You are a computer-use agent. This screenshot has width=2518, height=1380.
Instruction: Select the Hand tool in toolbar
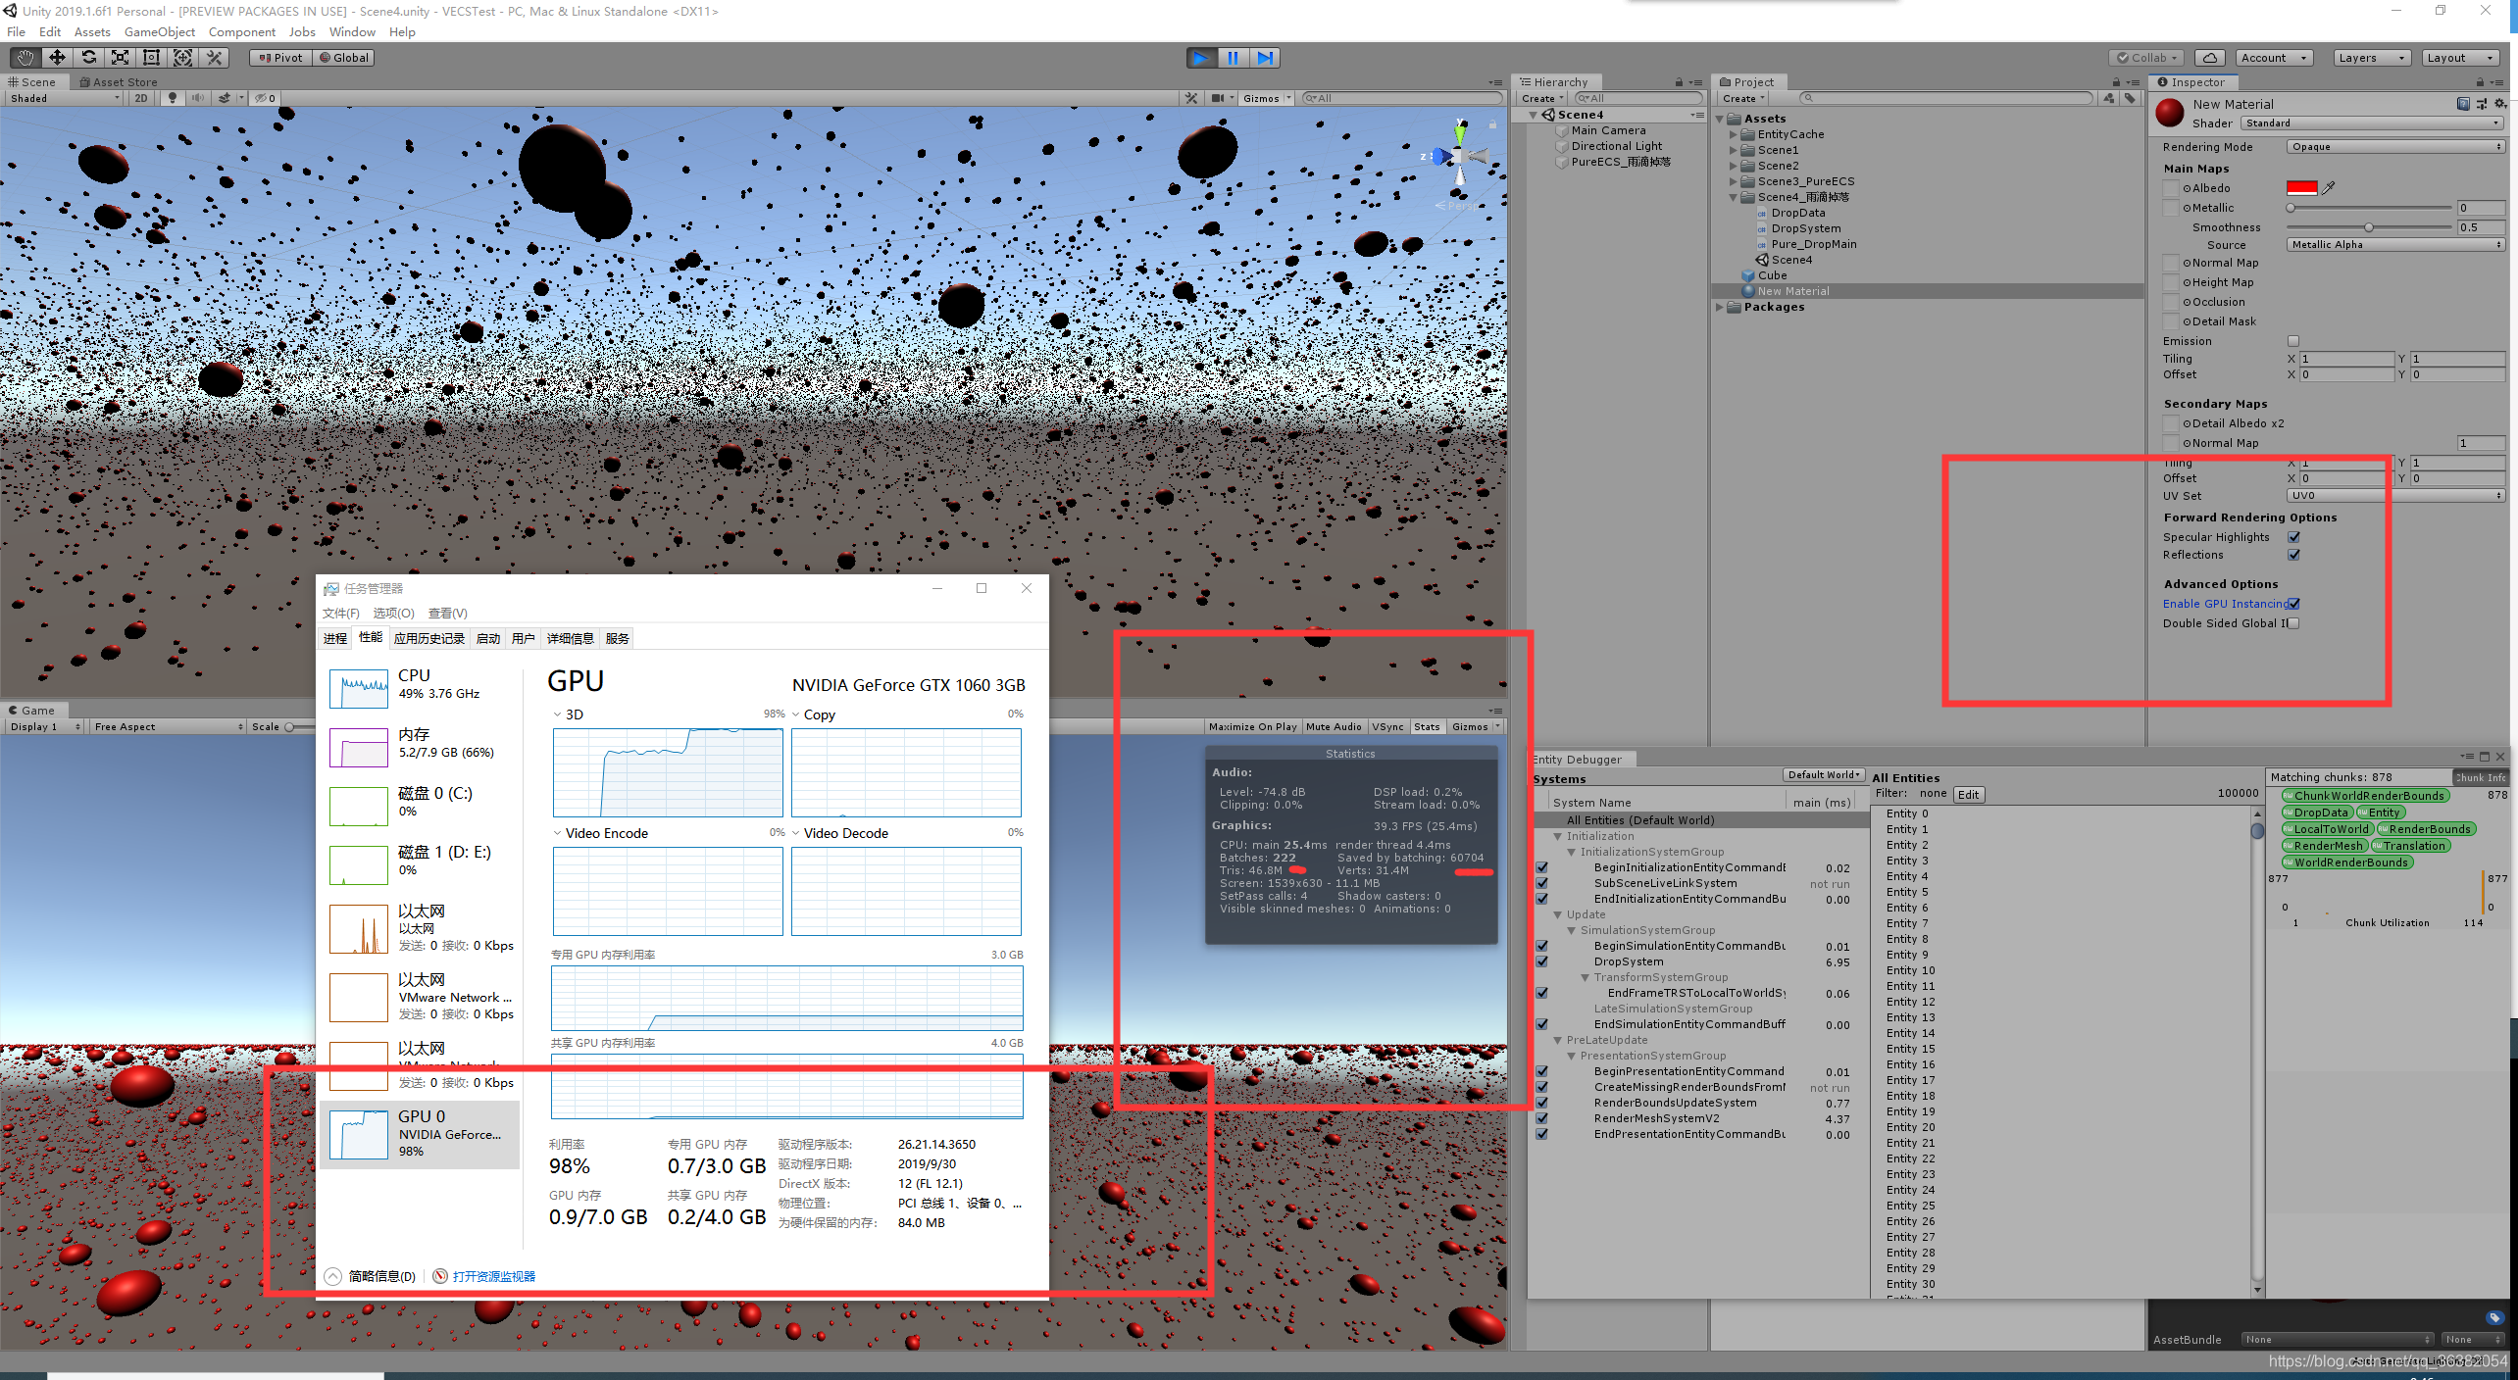(x=25, y=58)
